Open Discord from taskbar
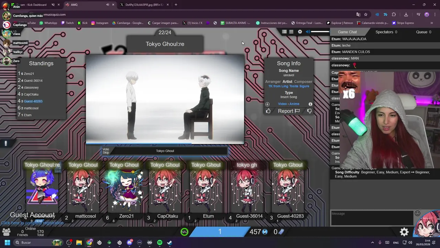 (x=130, y=242)
